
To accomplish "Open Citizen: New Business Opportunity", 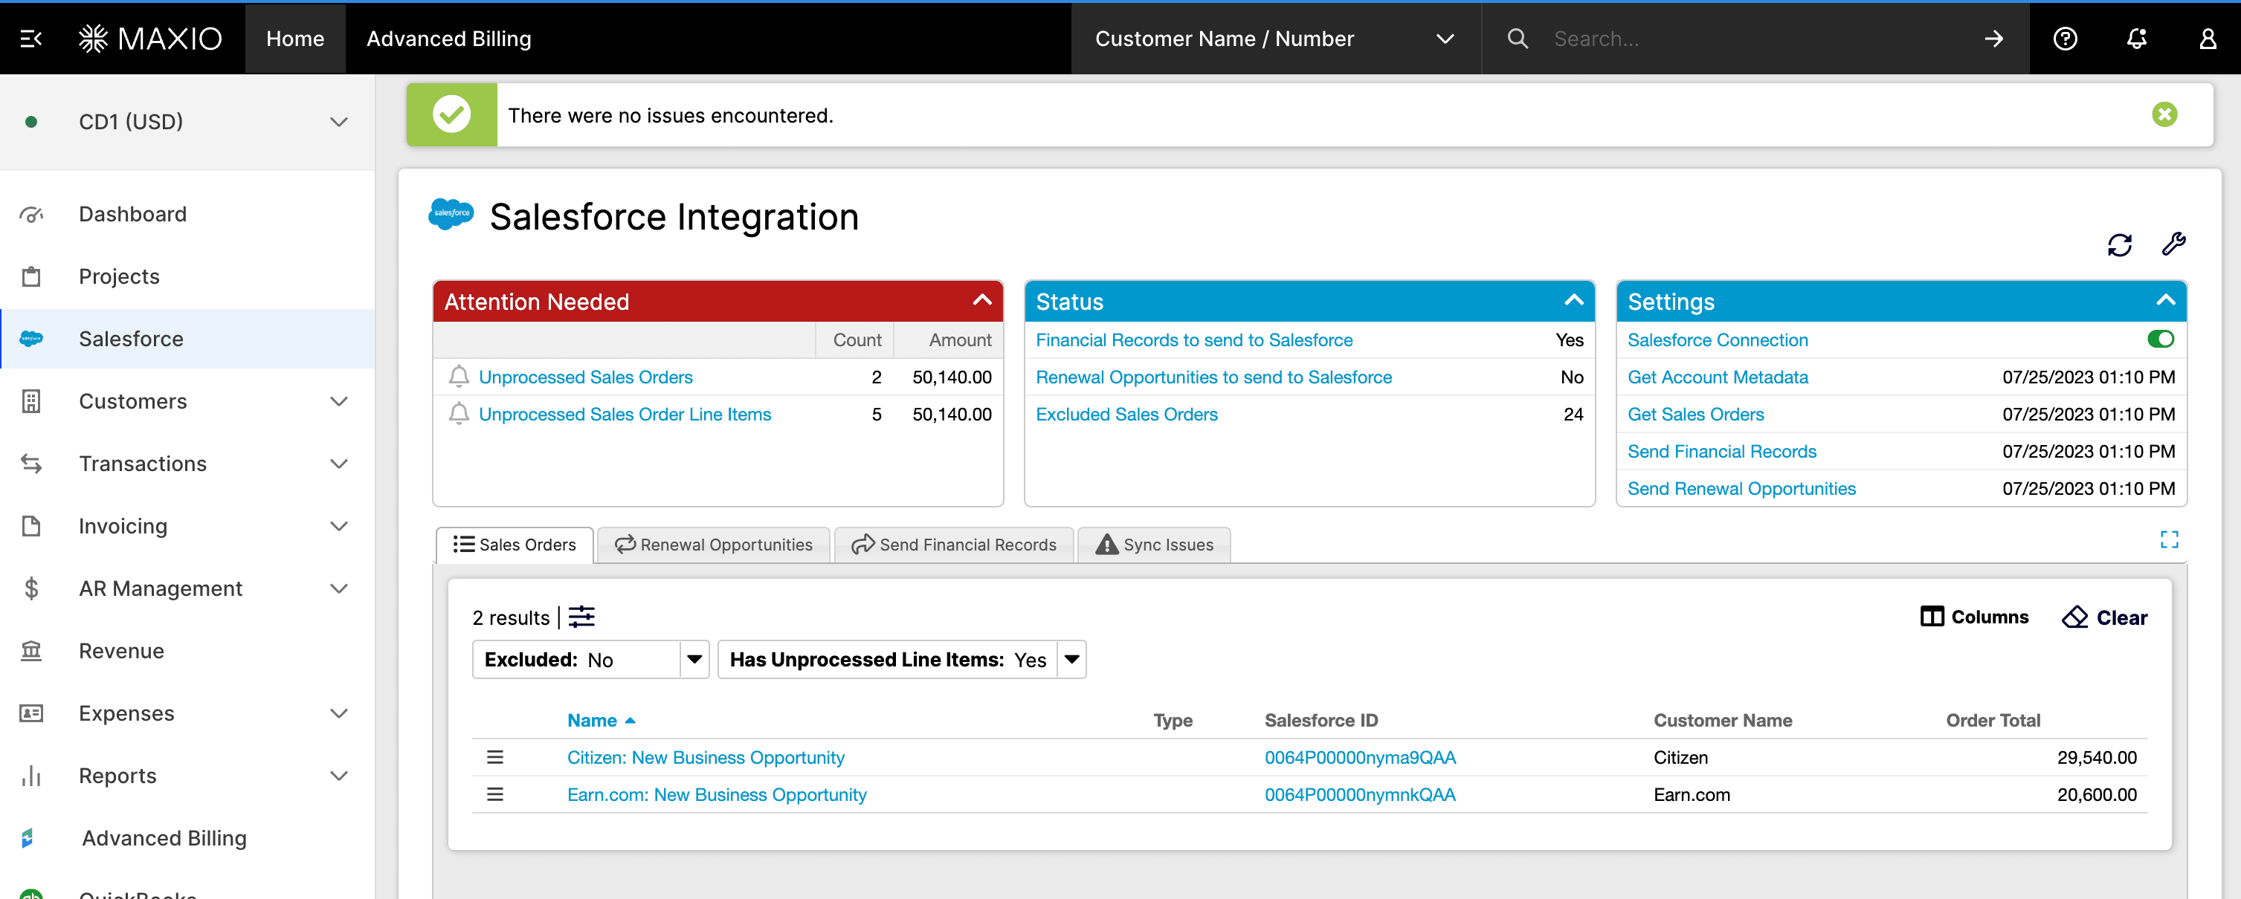I will pos(706,758).
